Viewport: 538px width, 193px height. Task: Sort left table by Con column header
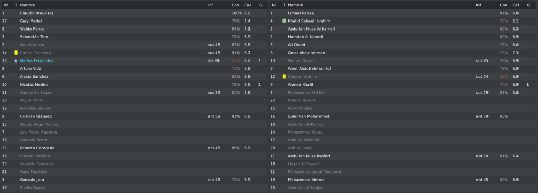click(235, 5)
